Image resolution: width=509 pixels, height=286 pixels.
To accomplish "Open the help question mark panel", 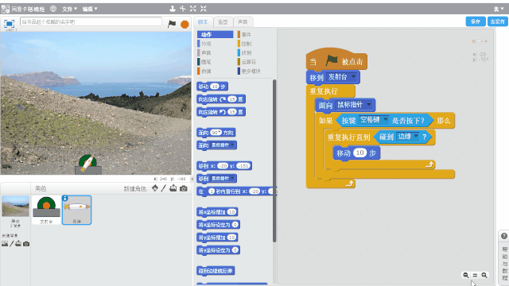I will pyautogui.click(x=504, y=236).
